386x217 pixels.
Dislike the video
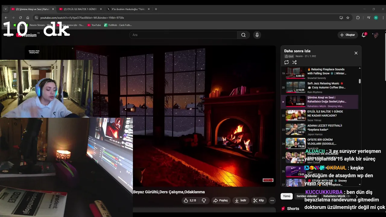[204, 200]
